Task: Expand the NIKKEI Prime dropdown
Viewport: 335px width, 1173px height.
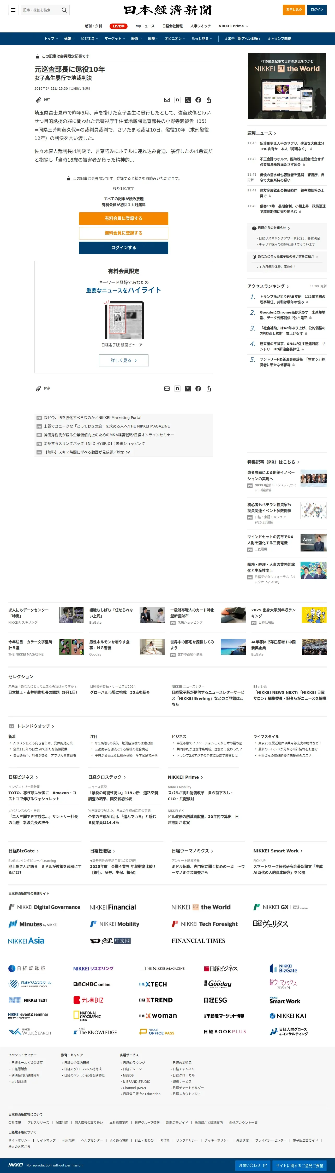Action: pyautogui.click(x=234, y=26)
